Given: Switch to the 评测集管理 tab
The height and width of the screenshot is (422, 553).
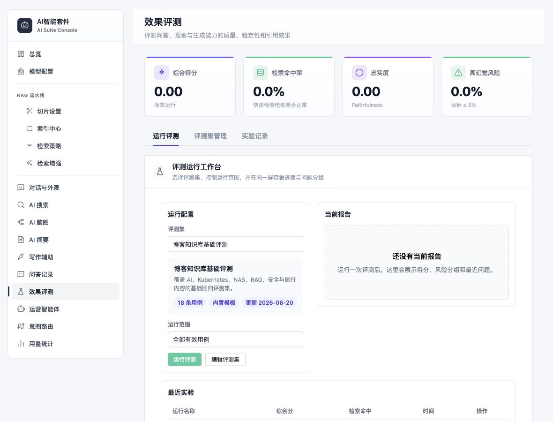Looking at the screenshot, I should pos(210,136).
